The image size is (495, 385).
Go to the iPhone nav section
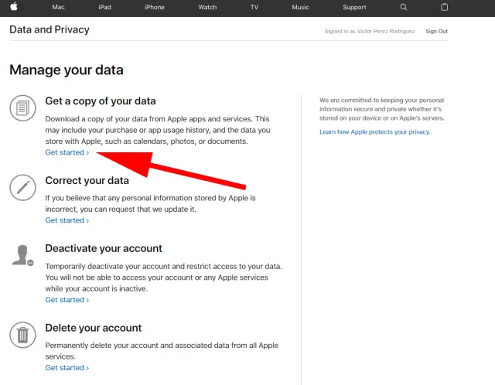tap(154, 7)
